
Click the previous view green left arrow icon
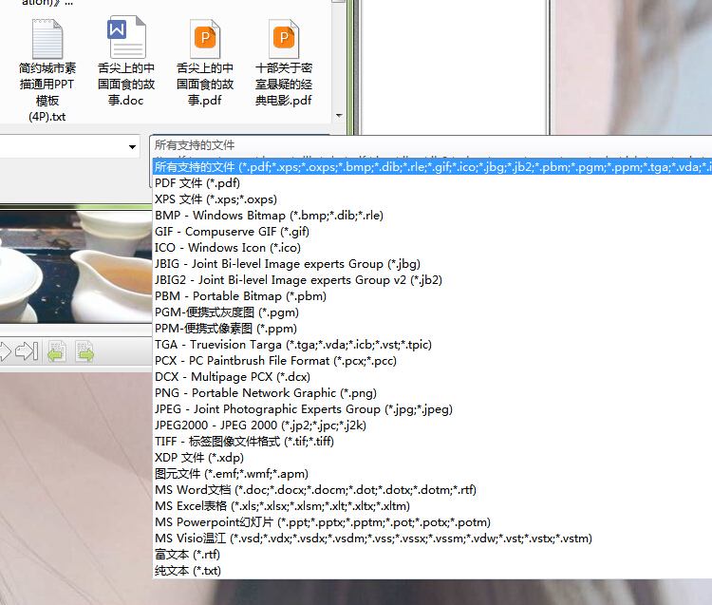point(57,351)
